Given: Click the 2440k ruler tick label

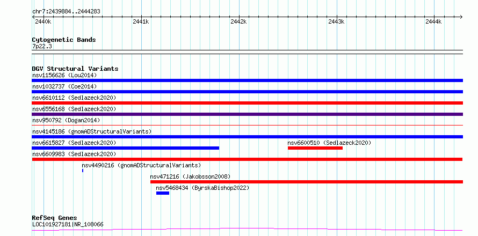Looking at the screenshot, I should tap(43, 21).
